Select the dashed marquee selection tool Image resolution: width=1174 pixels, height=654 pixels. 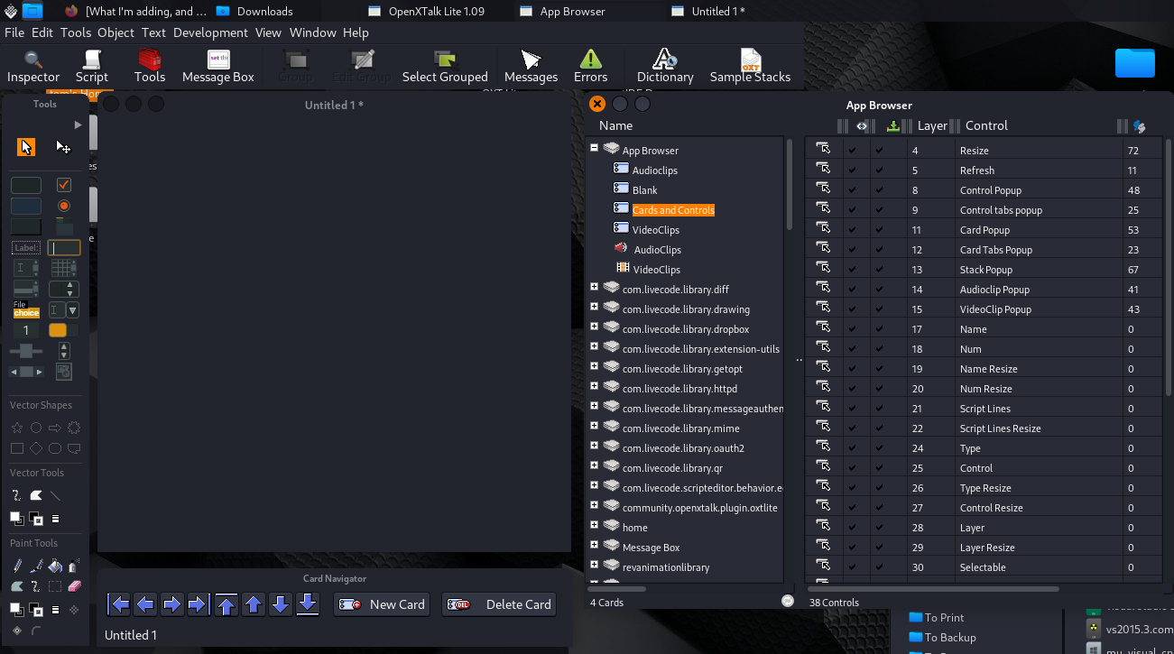click(55, 586)
